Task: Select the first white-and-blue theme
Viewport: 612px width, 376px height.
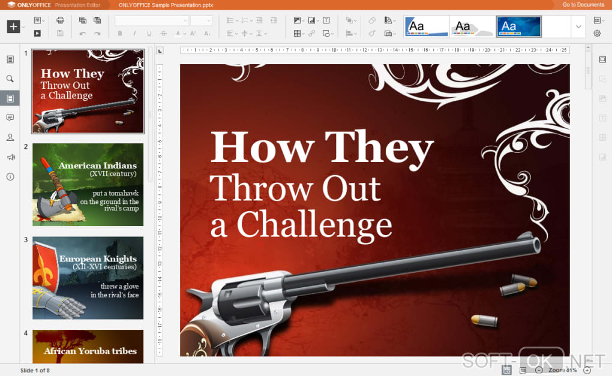Action: tap(427, 26)
